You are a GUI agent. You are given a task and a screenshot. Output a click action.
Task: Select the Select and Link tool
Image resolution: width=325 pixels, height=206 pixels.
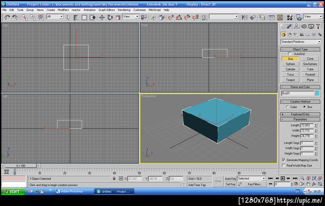point(24,17)
